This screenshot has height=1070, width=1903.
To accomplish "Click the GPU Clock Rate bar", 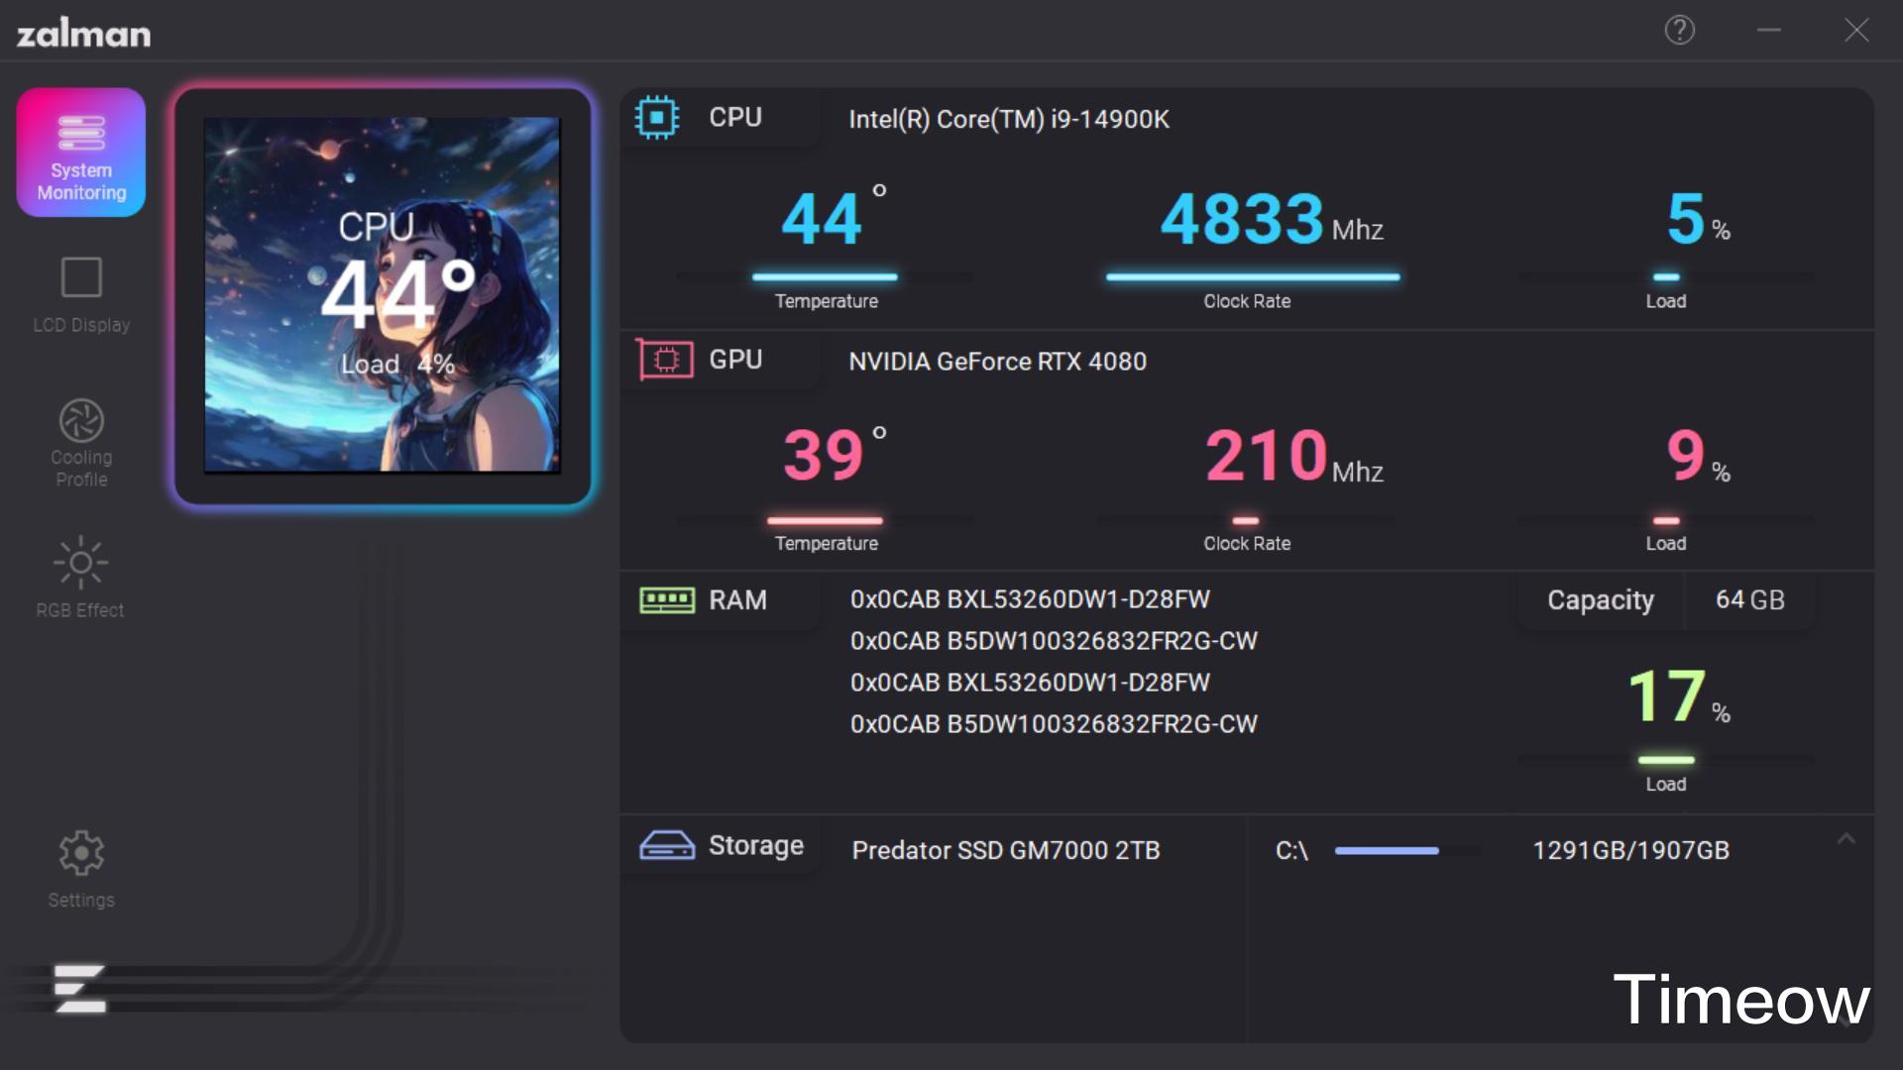I will click(x=1246, y=520).
